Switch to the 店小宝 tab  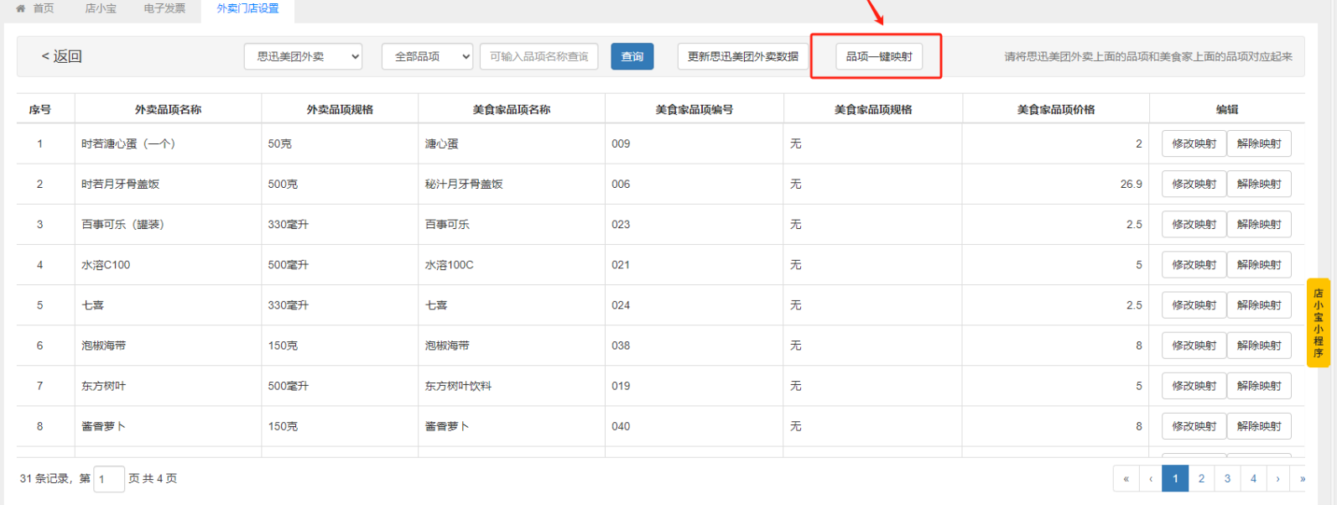coord(101,8)
